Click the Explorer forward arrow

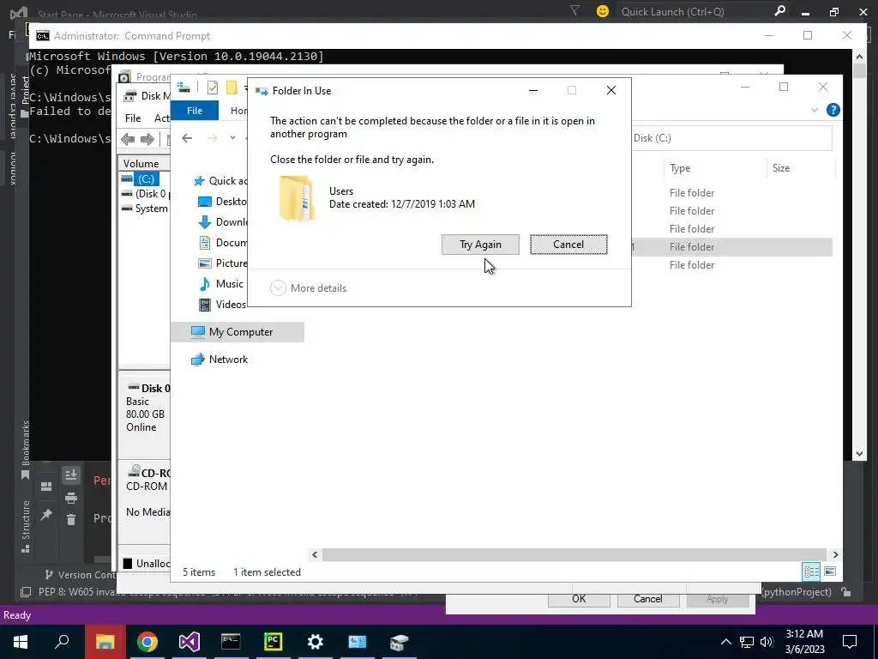pyautogui.click(x=213, y=138)
